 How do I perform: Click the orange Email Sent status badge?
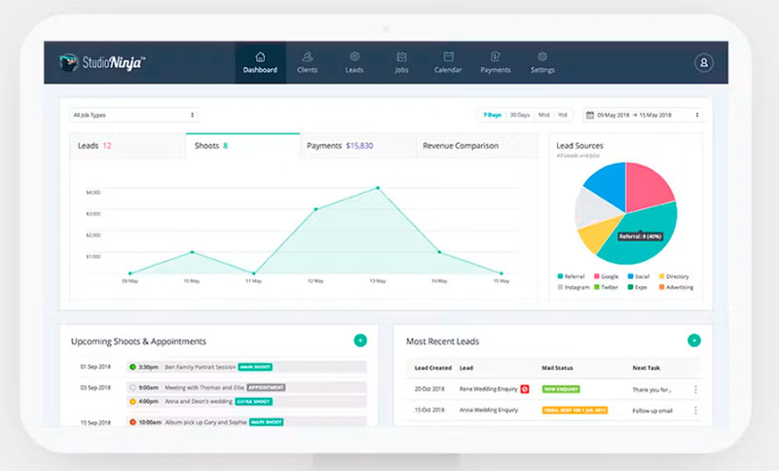[575, 411]
